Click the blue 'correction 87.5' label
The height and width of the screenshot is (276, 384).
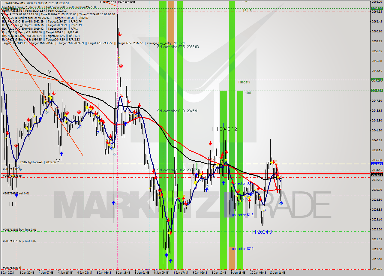[242, 249]
